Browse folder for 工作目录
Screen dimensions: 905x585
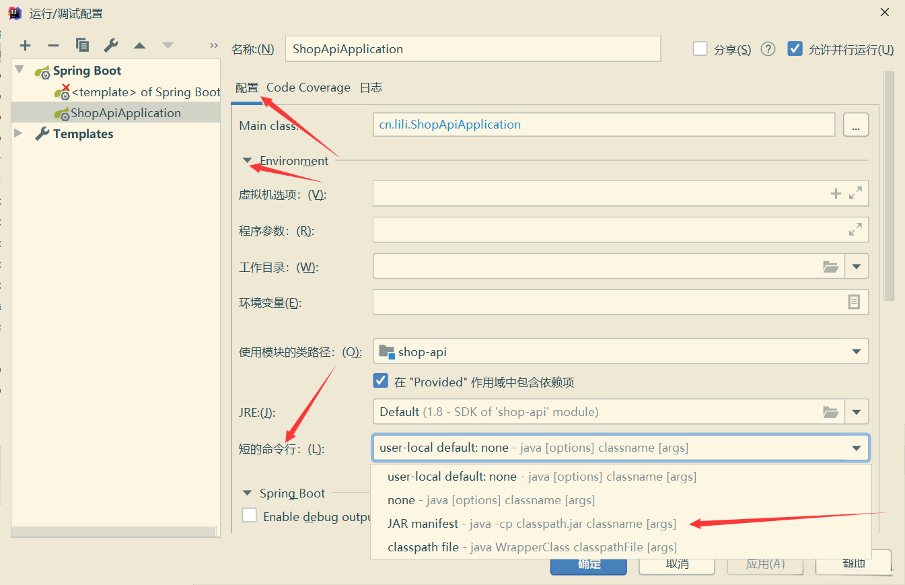click(x=831, y=267)
